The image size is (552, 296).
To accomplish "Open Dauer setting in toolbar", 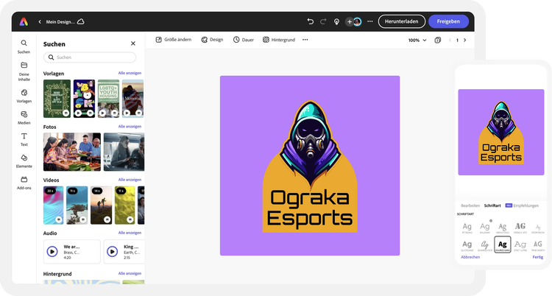I will pos(244,40).
